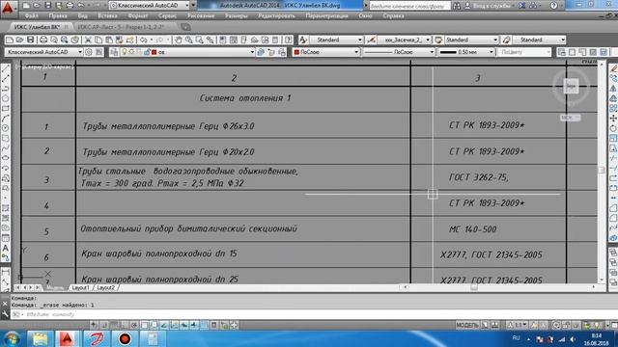Viewport: 618px width, 347px height.
Task: Open the Размеры menu
Action: (236, 16)
